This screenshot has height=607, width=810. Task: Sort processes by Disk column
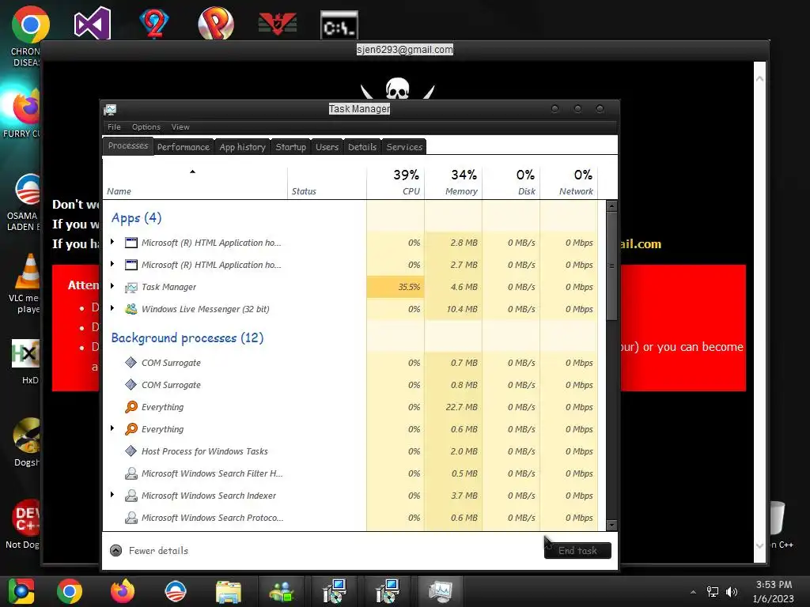pos(511,183)
